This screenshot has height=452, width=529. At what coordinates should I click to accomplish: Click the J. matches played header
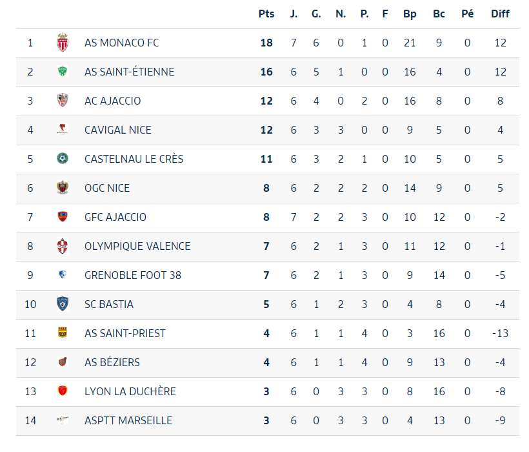(294, 14)
